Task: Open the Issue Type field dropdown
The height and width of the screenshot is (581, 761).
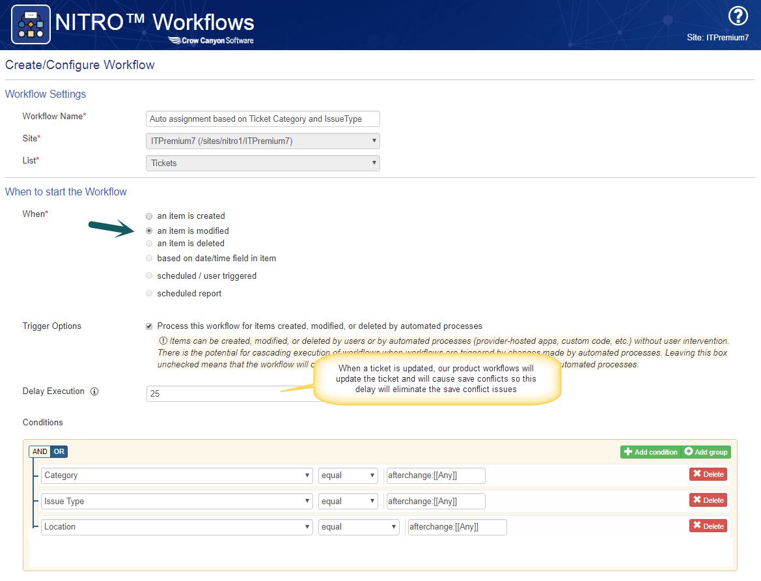Action: 176,502
